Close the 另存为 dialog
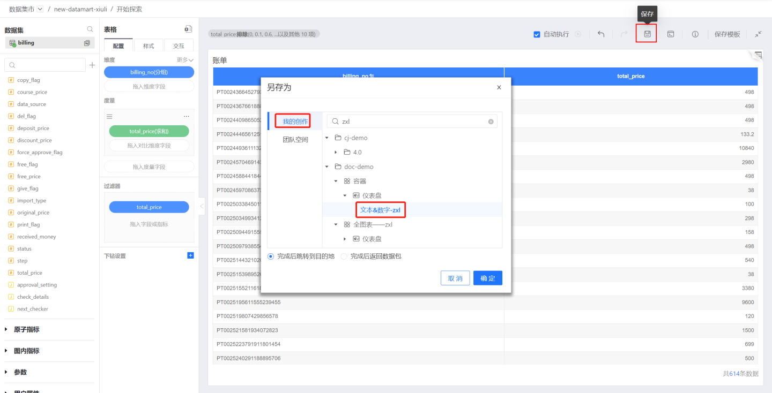The image size is (772, 393). (499, 87)
